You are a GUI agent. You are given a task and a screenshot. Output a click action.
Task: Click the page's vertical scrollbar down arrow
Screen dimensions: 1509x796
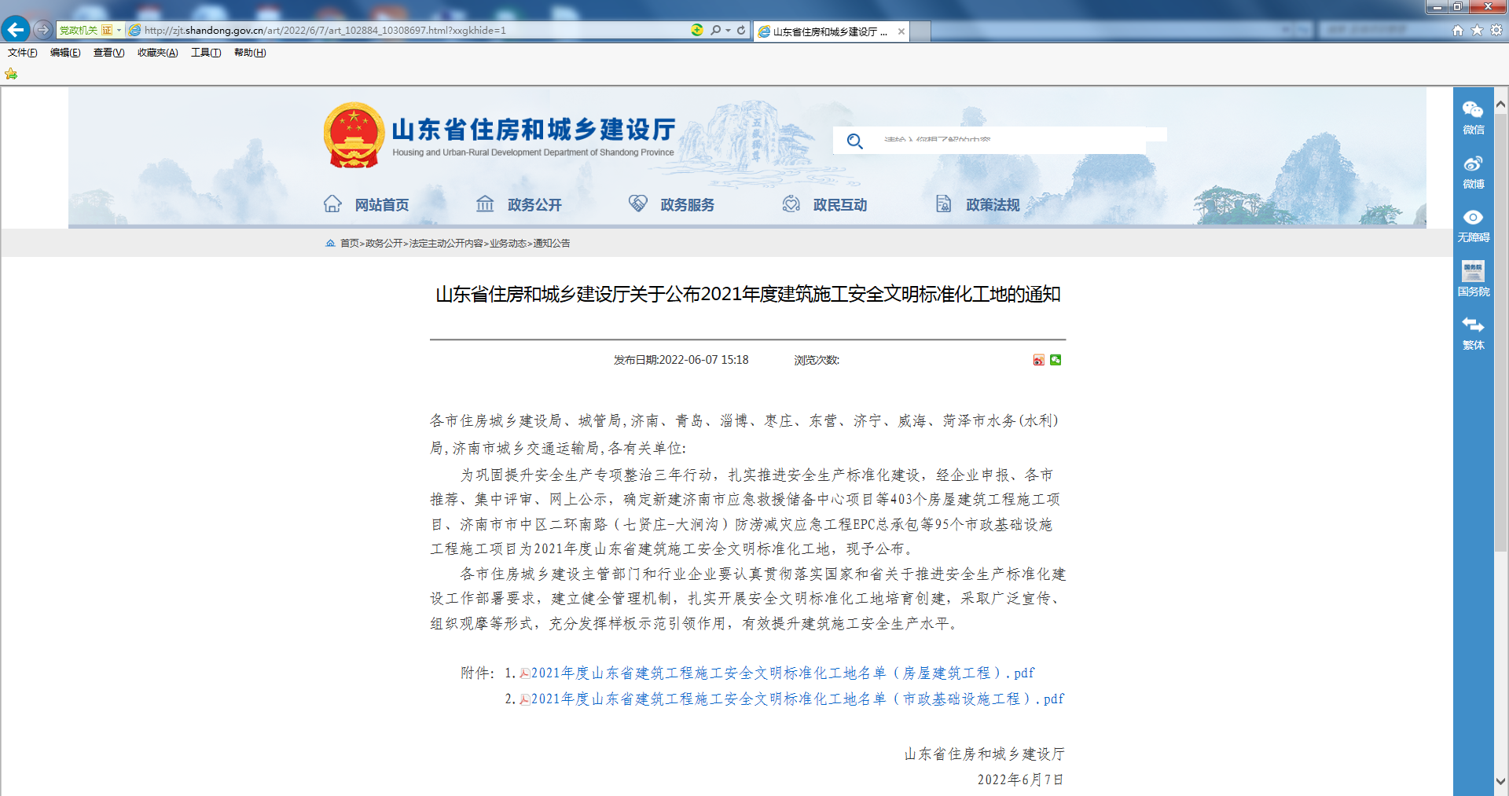(1500, 781)
